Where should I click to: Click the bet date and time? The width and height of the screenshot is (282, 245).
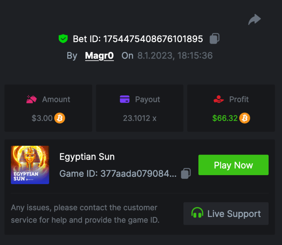coord(175,56)
